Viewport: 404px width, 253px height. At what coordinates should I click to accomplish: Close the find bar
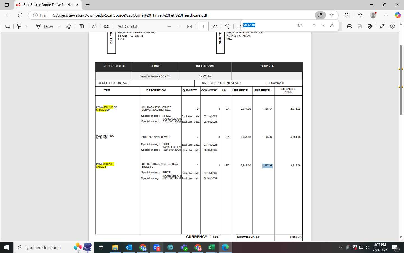[x=332, y=25]
